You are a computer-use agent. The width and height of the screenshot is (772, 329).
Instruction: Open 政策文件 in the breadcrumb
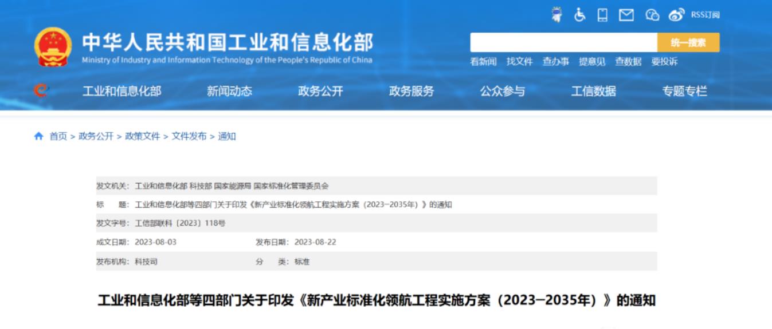(143, 136)
